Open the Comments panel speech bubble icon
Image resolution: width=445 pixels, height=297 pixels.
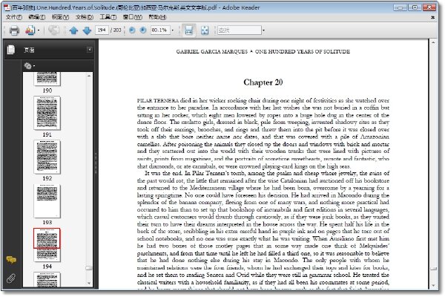[11, 259]
